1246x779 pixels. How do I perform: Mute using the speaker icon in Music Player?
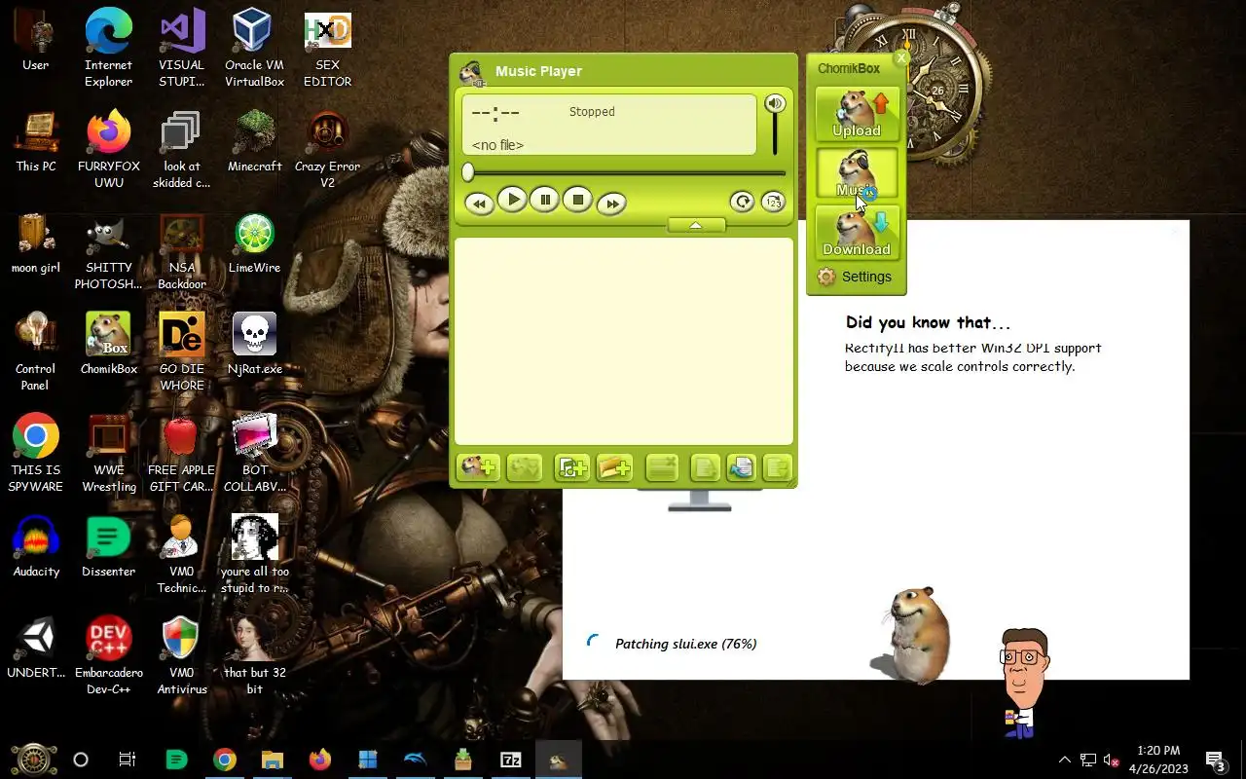(x=775, y=103)
